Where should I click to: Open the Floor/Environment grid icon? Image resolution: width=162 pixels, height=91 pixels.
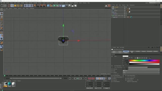click(x=63, y=6)
